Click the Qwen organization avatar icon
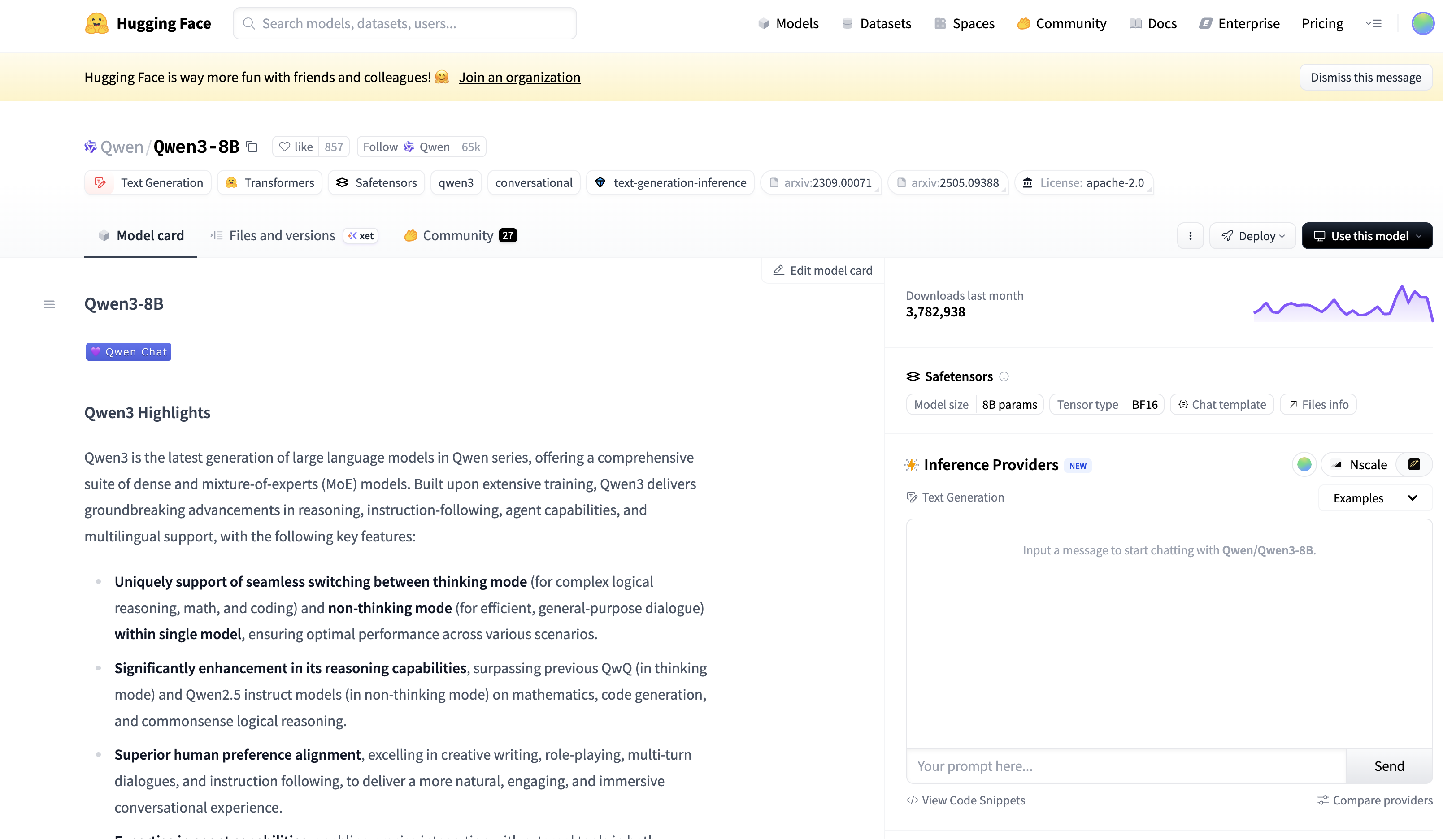The image size is (1443, 839). [x=91, y=147]
